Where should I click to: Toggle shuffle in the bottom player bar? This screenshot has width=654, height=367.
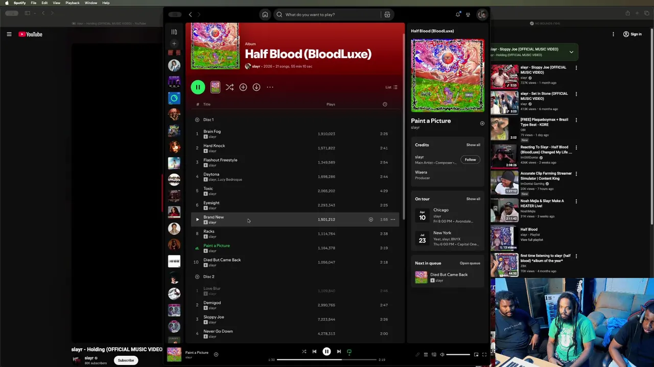coord(304,352)
